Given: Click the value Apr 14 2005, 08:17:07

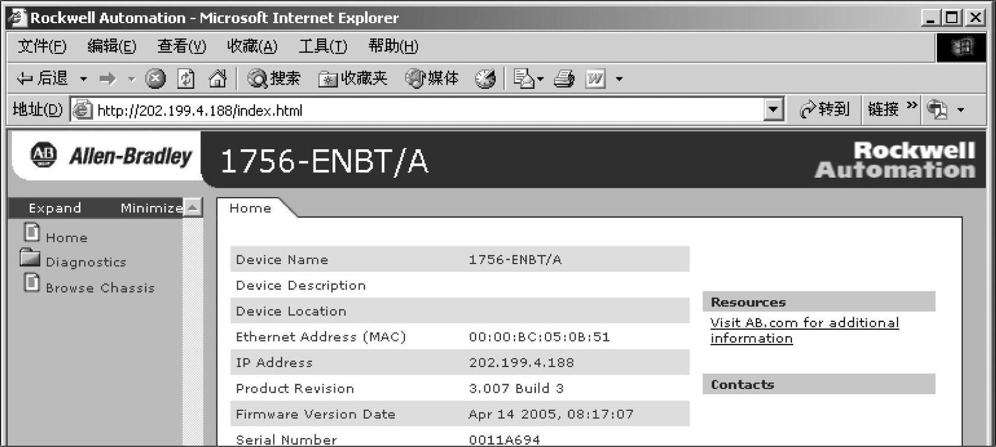Looking at the screenshot, I should (551, 414).
